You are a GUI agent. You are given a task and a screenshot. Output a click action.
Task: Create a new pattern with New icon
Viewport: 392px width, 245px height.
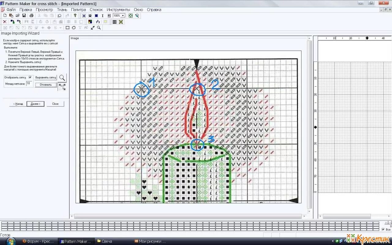click(5, 16)
